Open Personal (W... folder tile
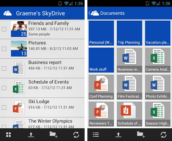The image size is (172, 141). [101, 33]
